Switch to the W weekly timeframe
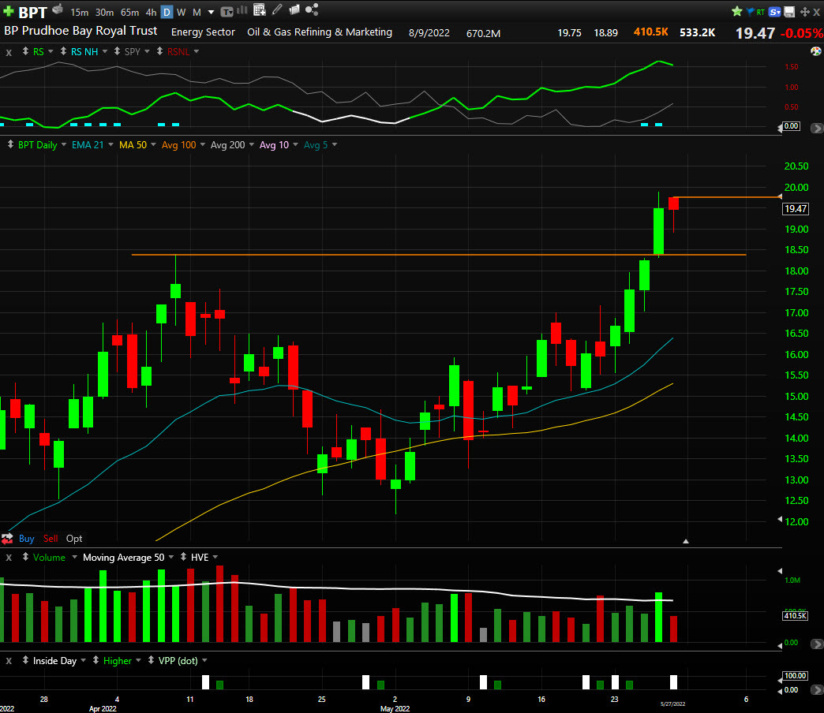This screenshot has width=824, height=713. (x=182, y=12)
